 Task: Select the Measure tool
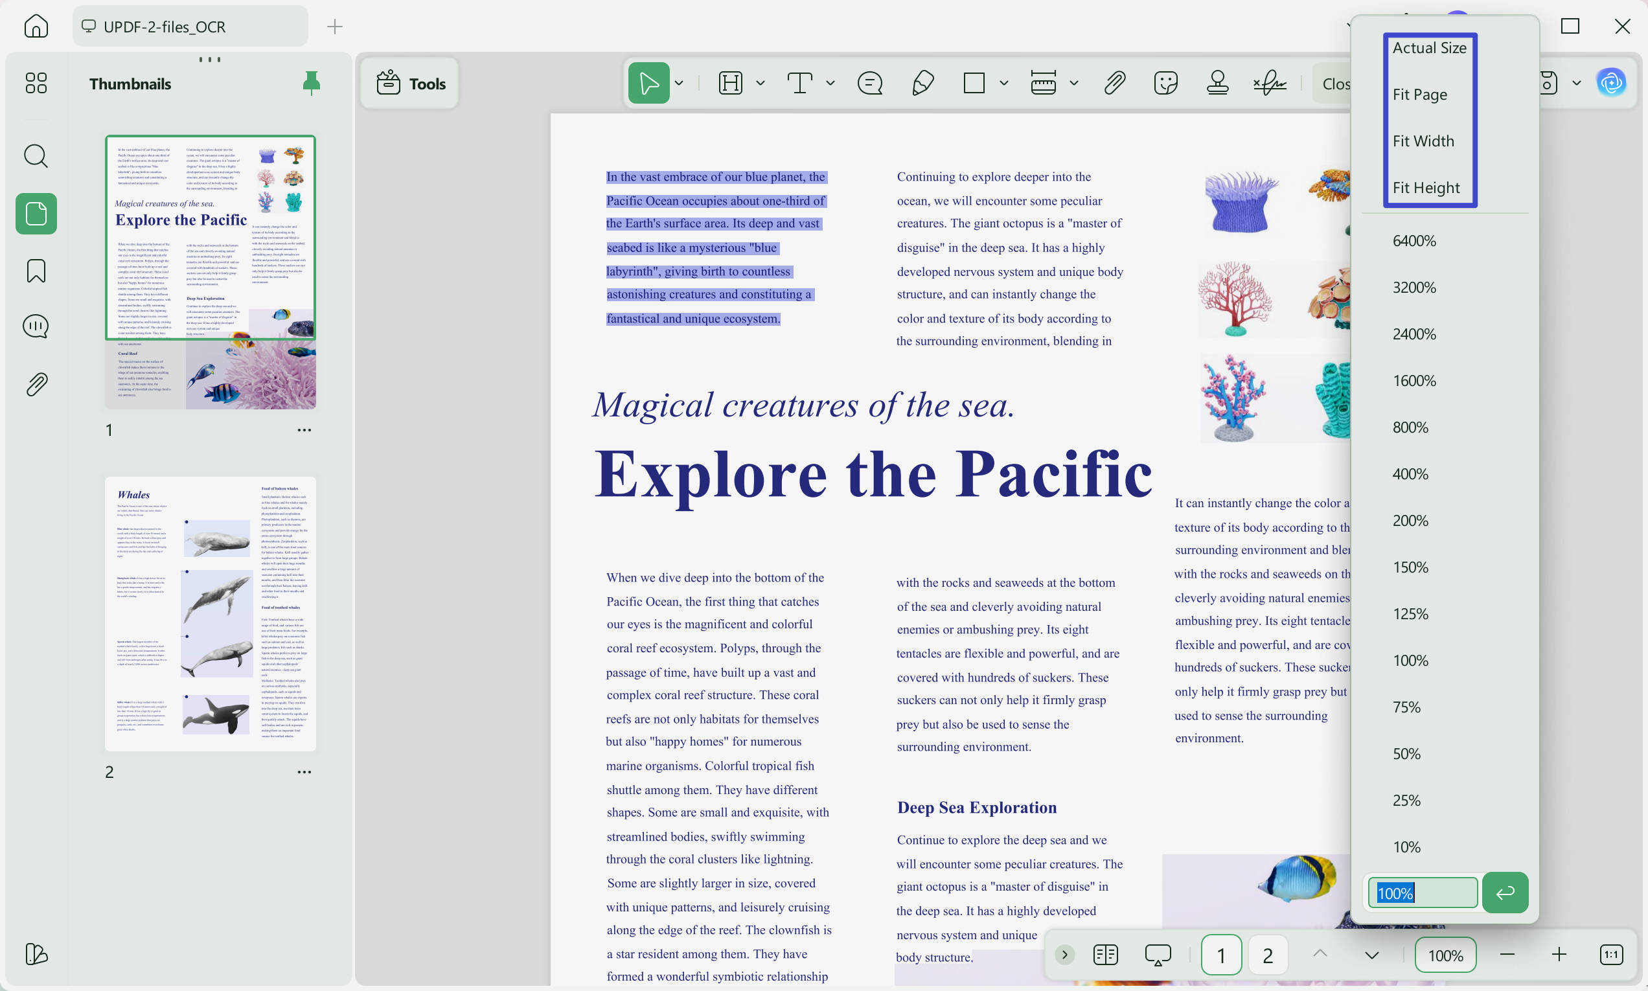pos(1043,84)
